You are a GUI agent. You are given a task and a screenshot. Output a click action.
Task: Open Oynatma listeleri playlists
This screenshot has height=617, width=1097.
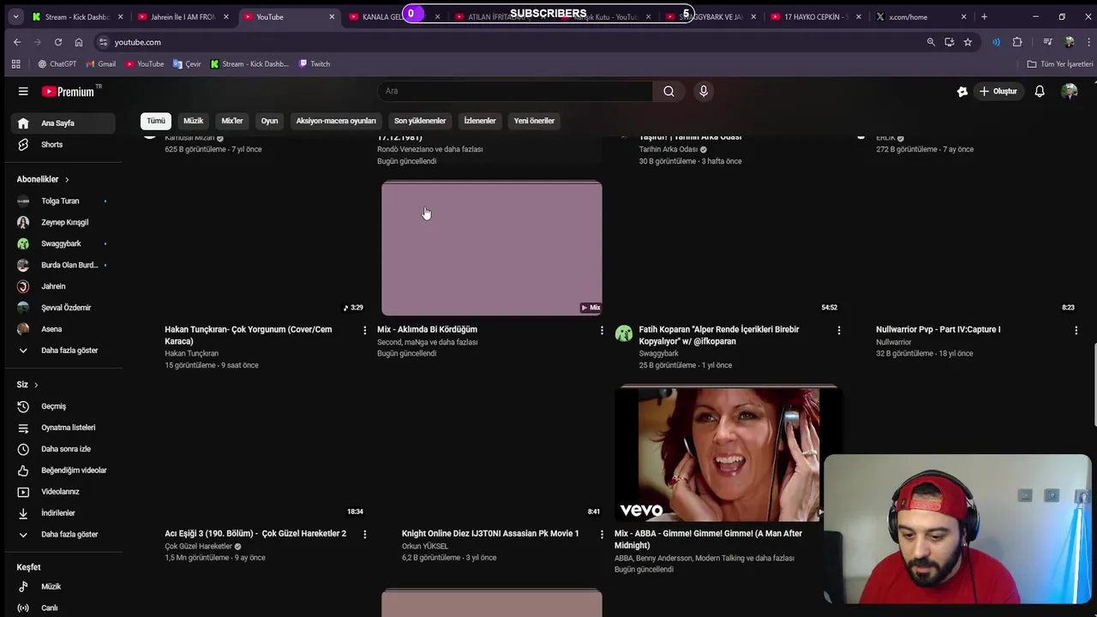64,428
